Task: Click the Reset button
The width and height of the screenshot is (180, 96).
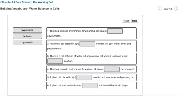Action: [x=126, y=21]
